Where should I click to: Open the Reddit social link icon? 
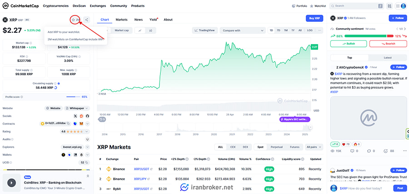[x=81, y=116]
